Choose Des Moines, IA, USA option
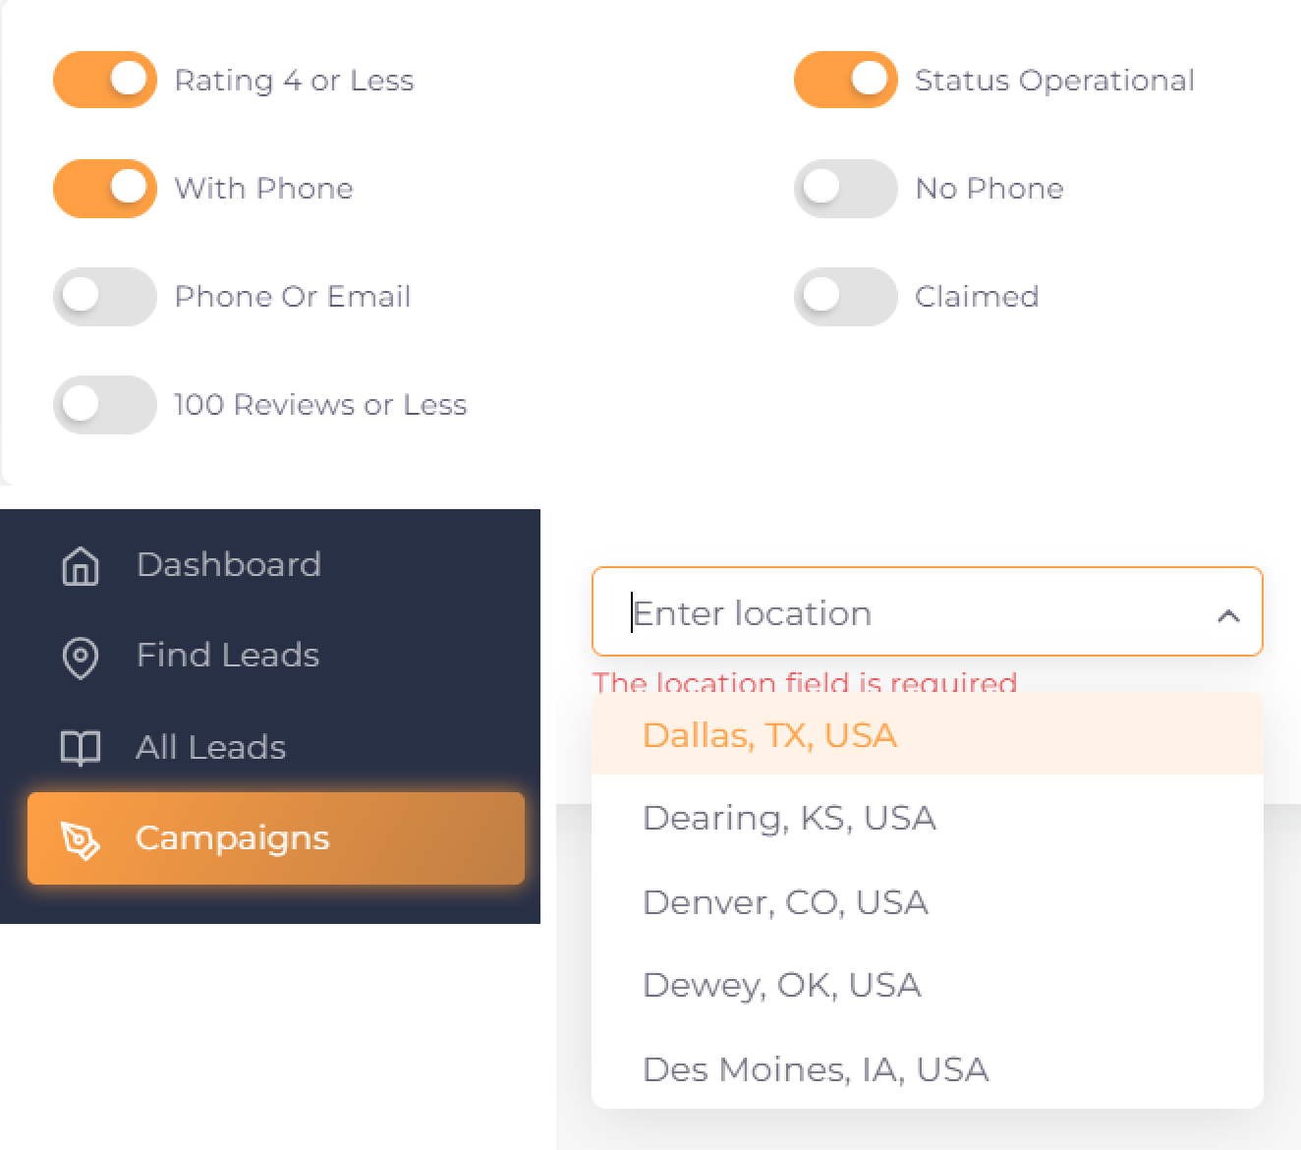 click(815, 1069)
